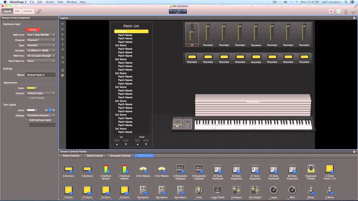This screenshot has width=358, height=201.
Task: Open the Control dropdown set to Vertical Fader
Action: coord(41,93)
